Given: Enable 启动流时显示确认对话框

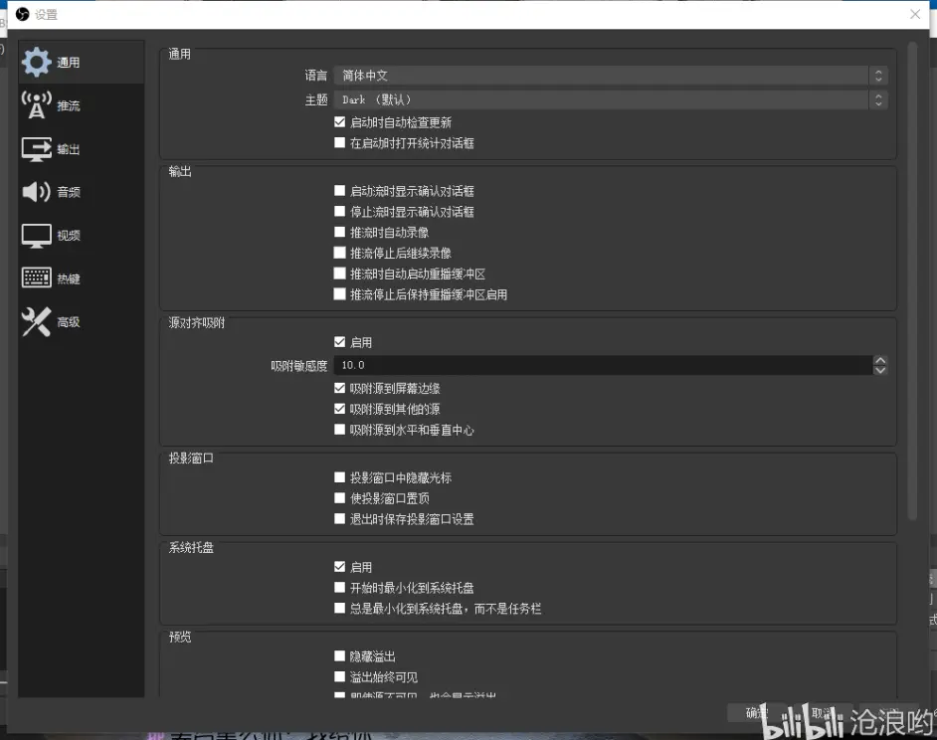Looking at the screenshot, I should 339,191.
